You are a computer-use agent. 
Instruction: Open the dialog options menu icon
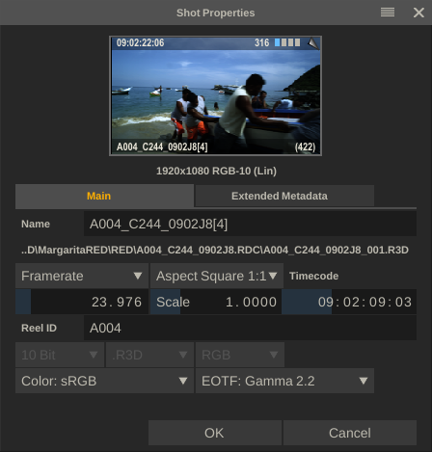[x=388, y=13]
